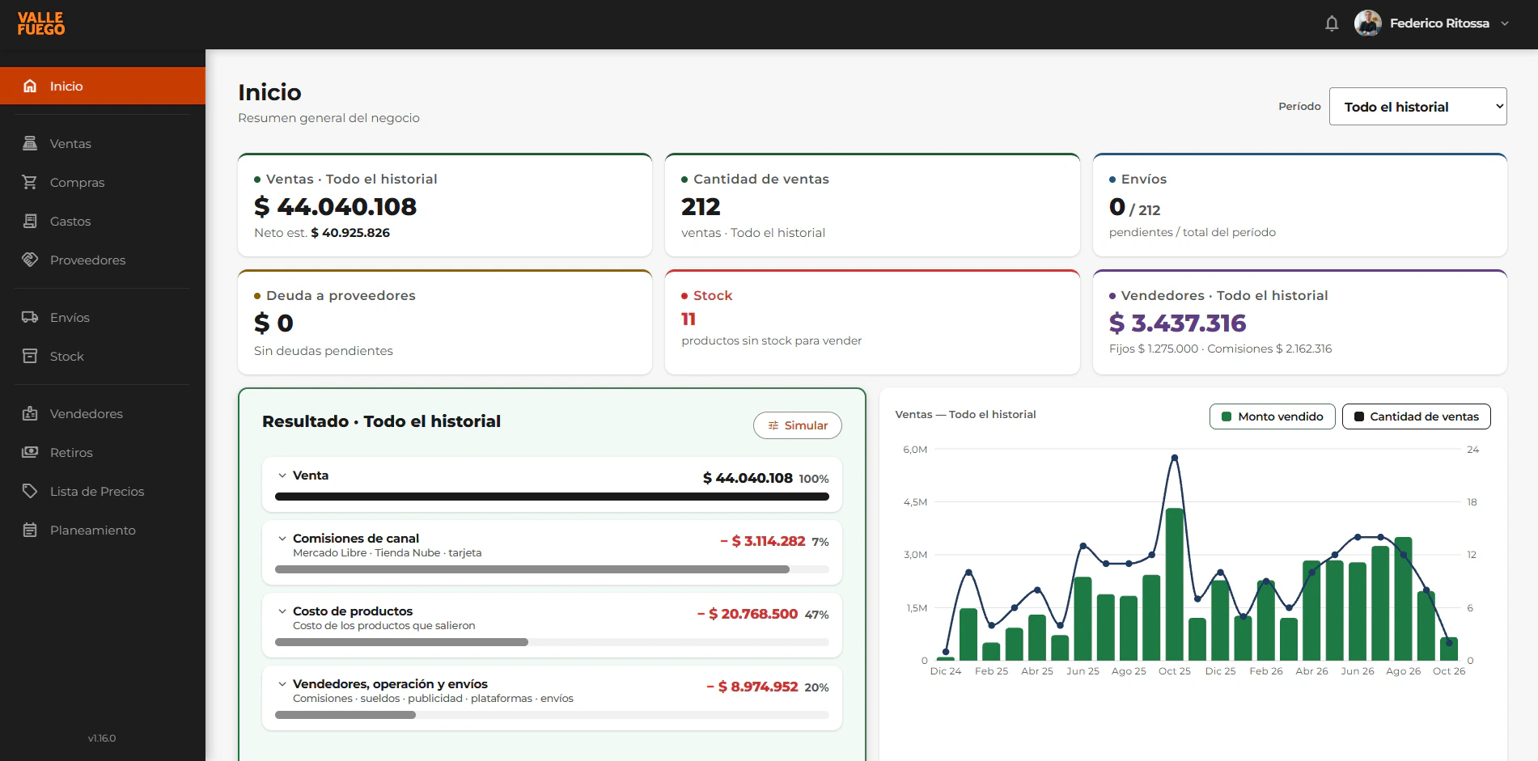This screenshot has height=761, width=1538.
Task: Click the version label v1.16.0
Action: (x=102, y=738)
